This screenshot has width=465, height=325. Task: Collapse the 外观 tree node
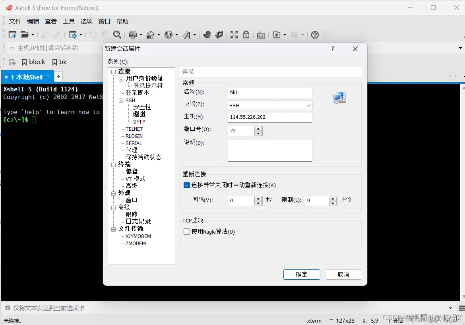(x=113, y=193)
